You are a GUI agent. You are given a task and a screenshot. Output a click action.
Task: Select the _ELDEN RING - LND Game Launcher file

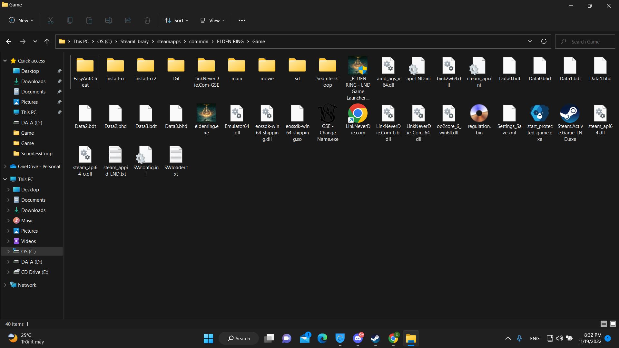(358, 78)
